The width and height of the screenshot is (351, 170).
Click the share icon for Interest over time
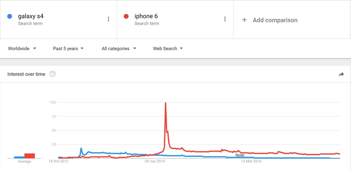coord(341,74)
